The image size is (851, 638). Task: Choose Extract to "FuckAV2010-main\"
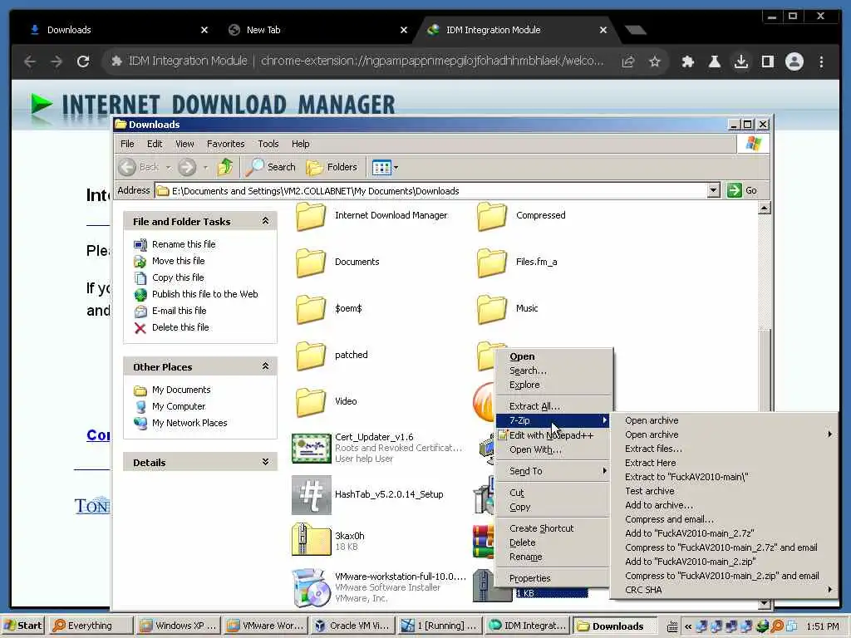[x=724, y=477]
